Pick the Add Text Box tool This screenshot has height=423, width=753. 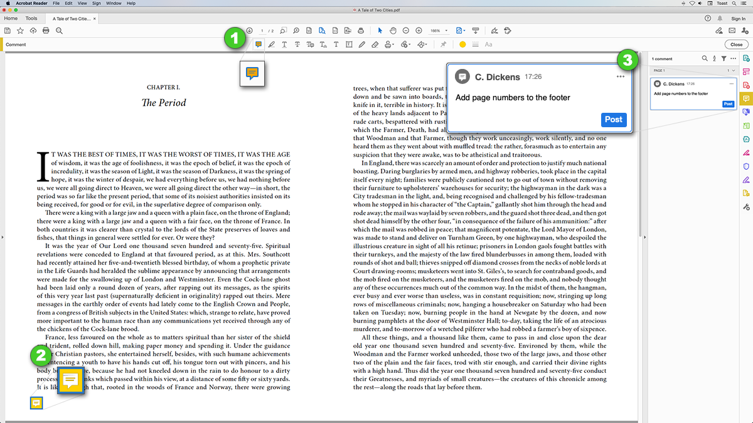point(349,44)
